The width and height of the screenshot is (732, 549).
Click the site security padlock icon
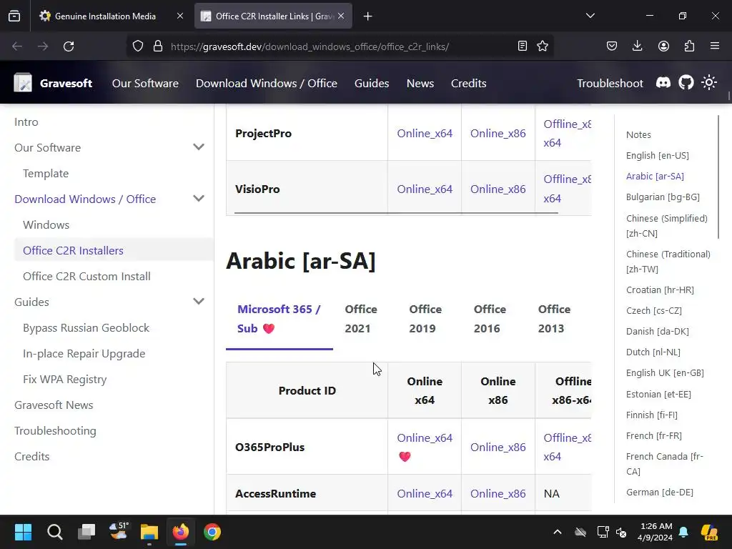[158, 46]
